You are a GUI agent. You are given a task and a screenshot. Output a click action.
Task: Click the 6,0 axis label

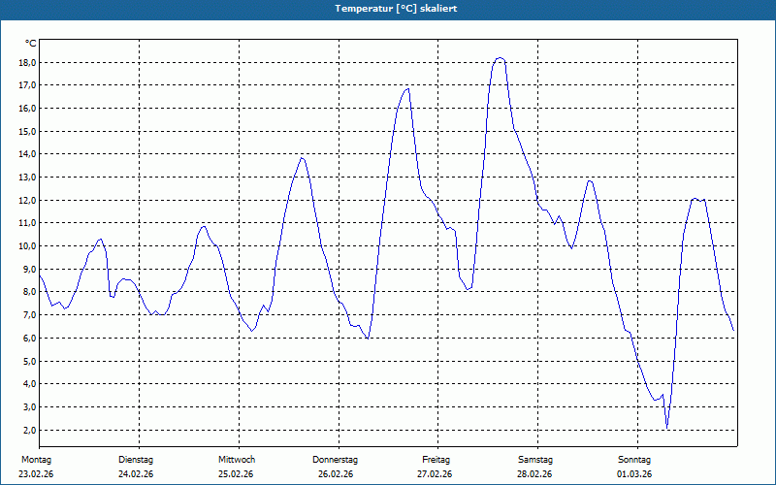(x=29, y=338)
